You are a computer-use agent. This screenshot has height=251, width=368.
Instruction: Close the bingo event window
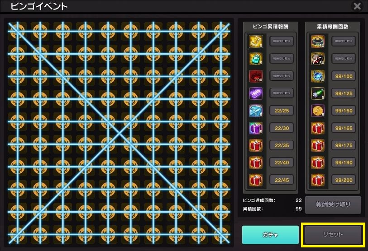(x=357, y=6)
